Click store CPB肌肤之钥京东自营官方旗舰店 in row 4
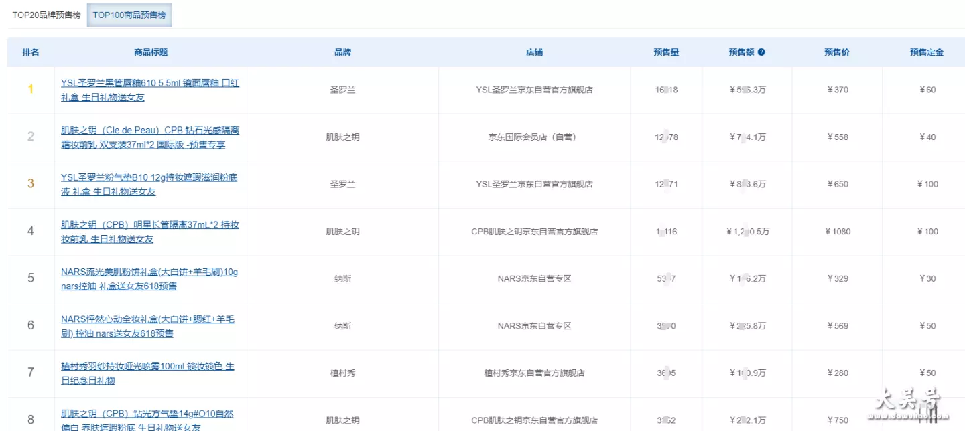Screen dimensions: 965x431 coord(534,232)
